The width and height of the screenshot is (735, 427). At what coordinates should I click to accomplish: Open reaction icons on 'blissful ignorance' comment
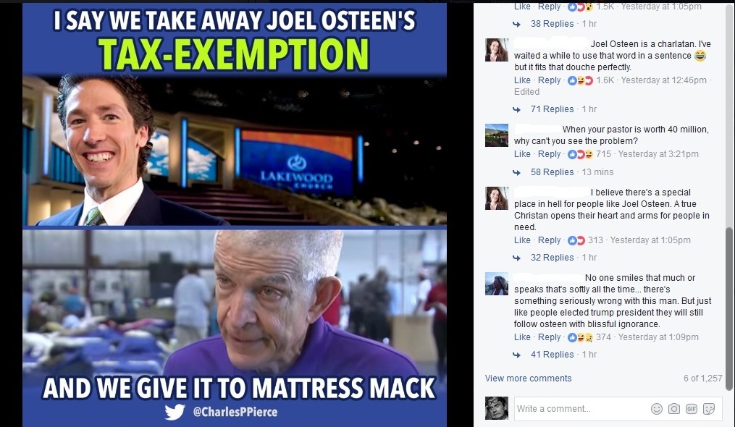point(580,337)
